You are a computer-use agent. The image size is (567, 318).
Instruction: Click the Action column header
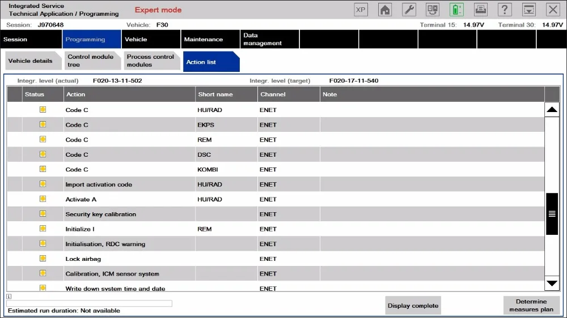click(x=129, y=94)
